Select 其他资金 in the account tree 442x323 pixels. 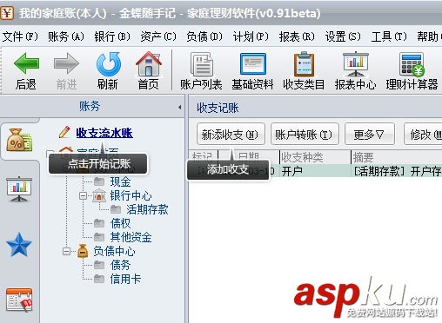(131, 237)
